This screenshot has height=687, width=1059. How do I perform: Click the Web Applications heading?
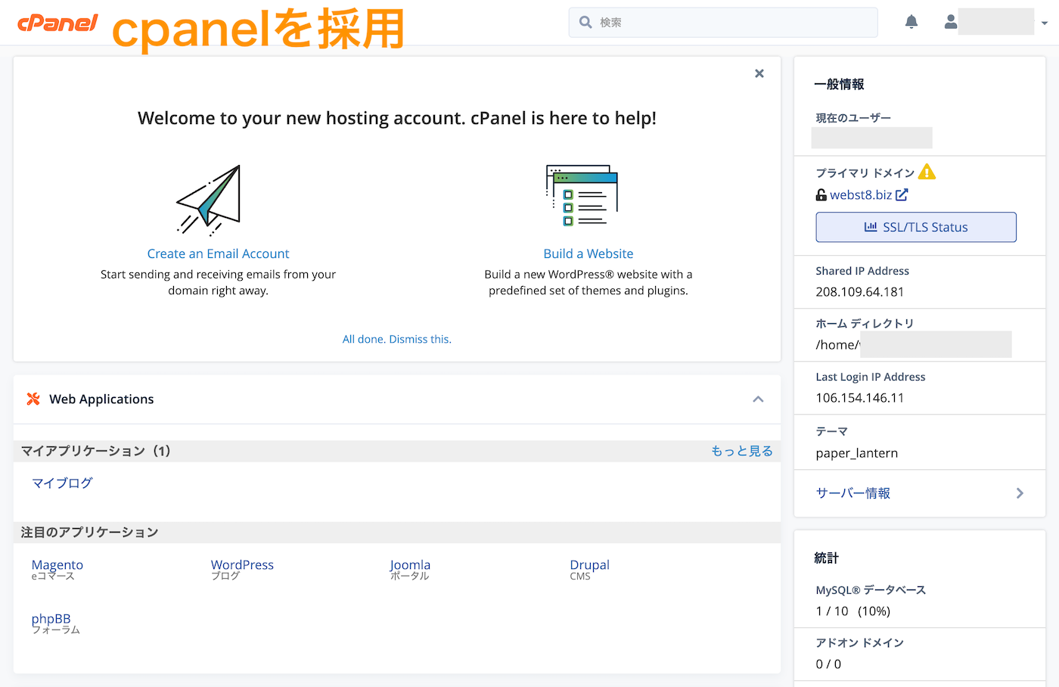[101, 399]
